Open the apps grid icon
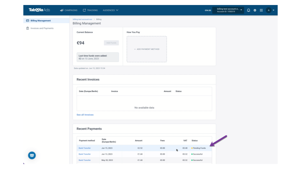The image size is (301, 169). pos(261,10)
